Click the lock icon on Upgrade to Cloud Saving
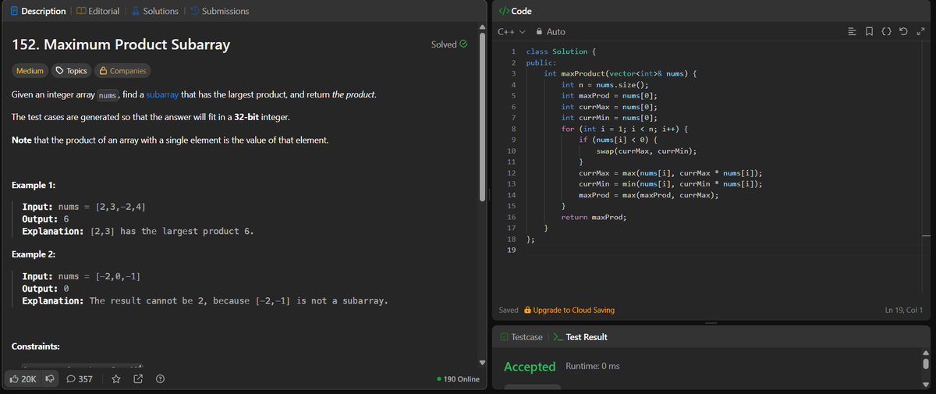936x394 pixels. point(528,310)
